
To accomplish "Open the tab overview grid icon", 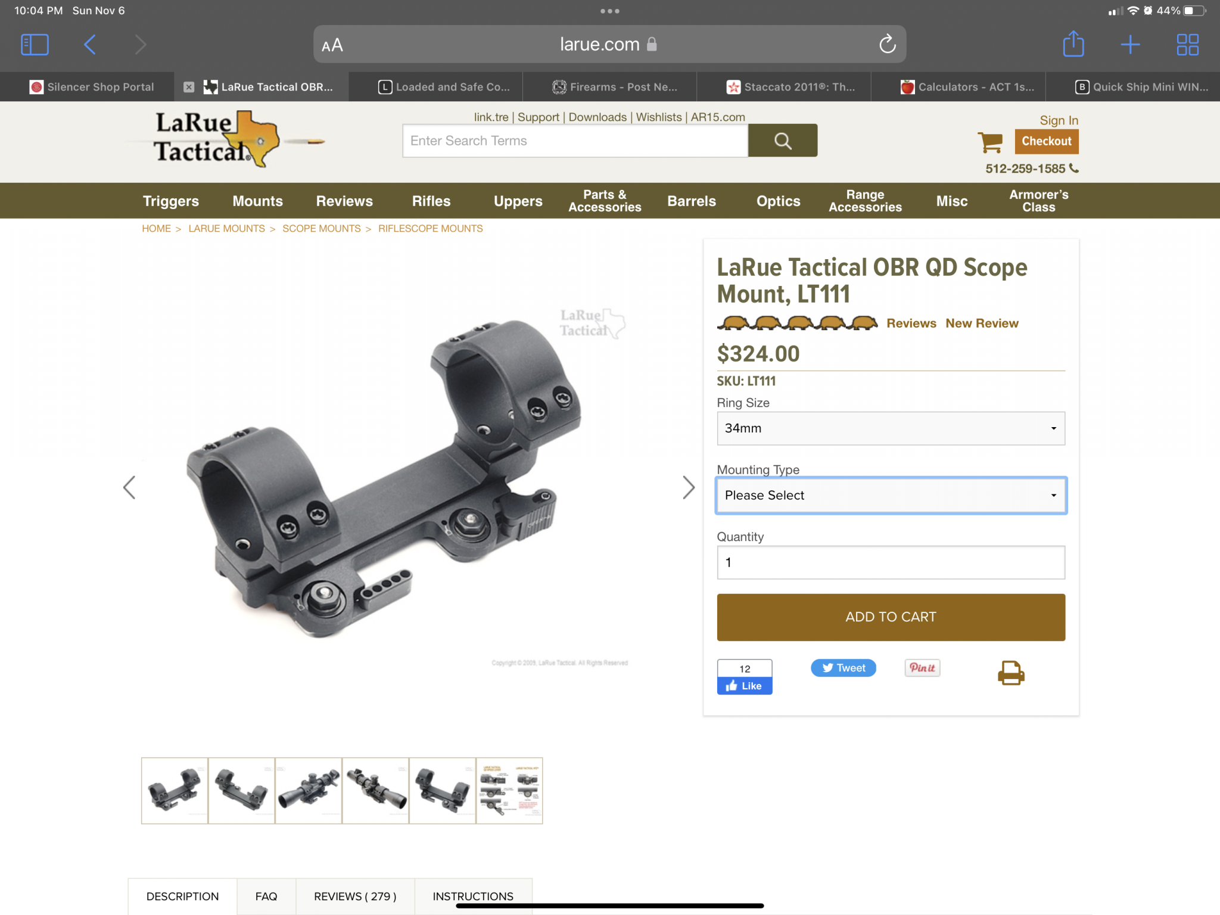I will click(x=1187, y=45).
